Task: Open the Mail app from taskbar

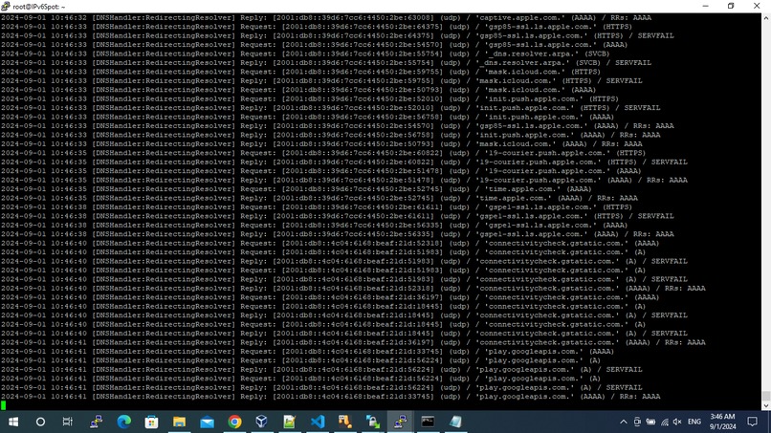Action: [x=207, y=422]
